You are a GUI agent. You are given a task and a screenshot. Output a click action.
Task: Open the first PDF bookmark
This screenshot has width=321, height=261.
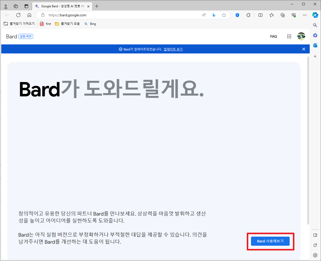pos(46,24)
